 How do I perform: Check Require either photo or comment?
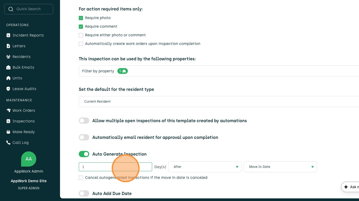pos(81,35)
